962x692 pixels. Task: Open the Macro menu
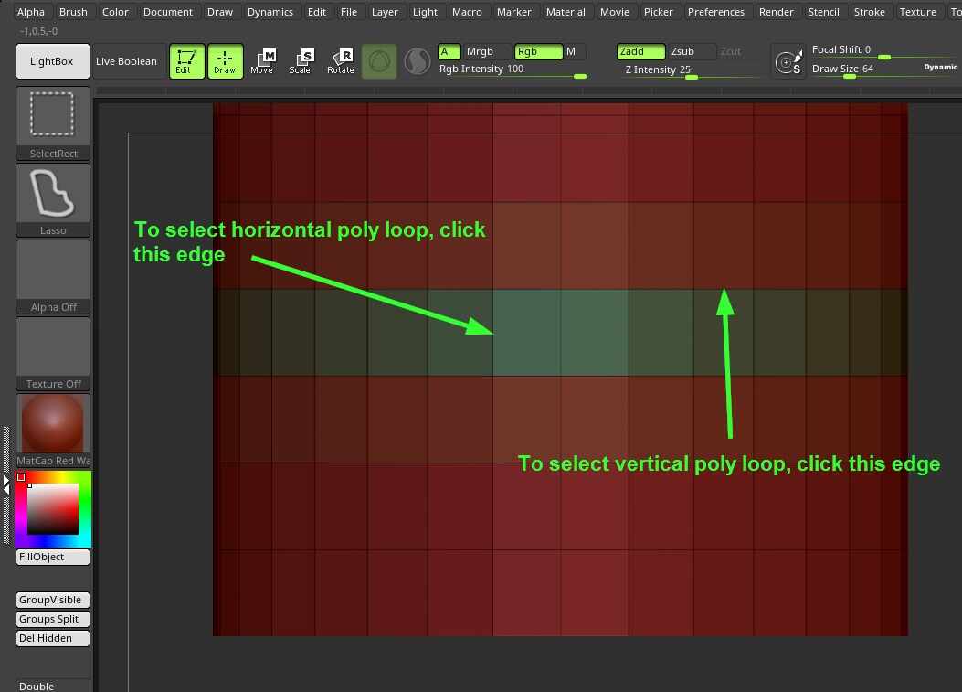(467, 12)
